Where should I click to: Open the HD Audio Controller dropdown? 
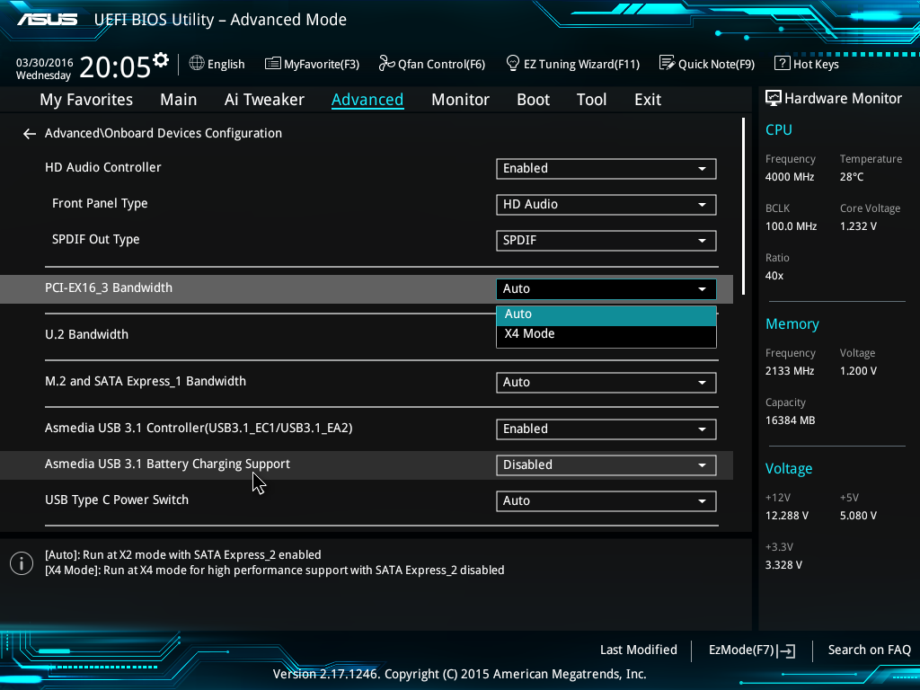(606, 168)
